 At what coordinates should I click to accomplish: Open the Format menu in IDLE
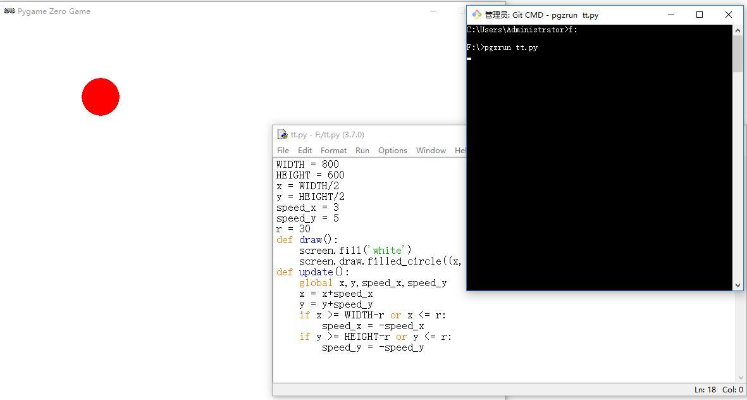click(333, 150)
